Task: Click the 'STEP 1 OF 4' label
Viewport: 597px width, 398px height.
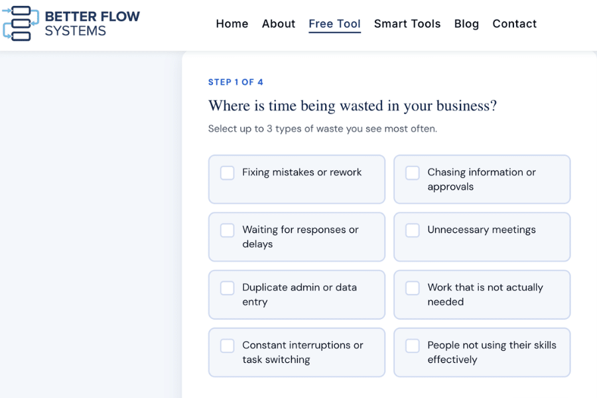Action: [x=235, y=82]
